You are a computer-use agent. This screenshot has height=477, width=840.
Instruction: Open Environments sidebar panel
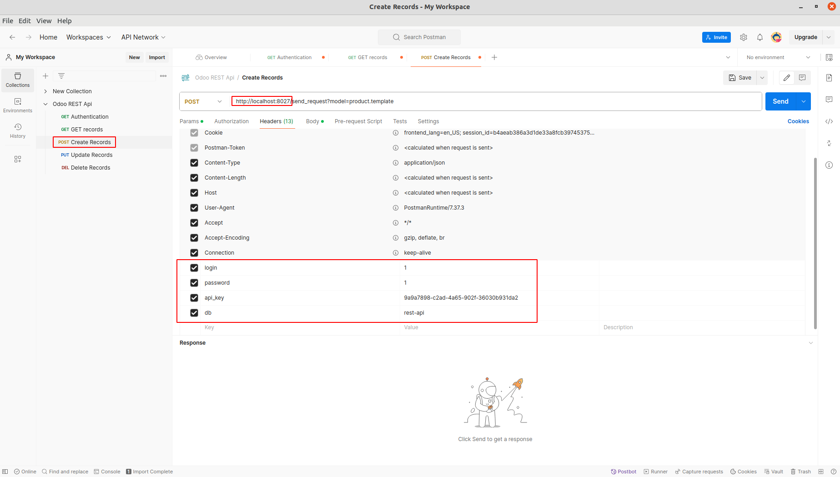coord(18,105)
